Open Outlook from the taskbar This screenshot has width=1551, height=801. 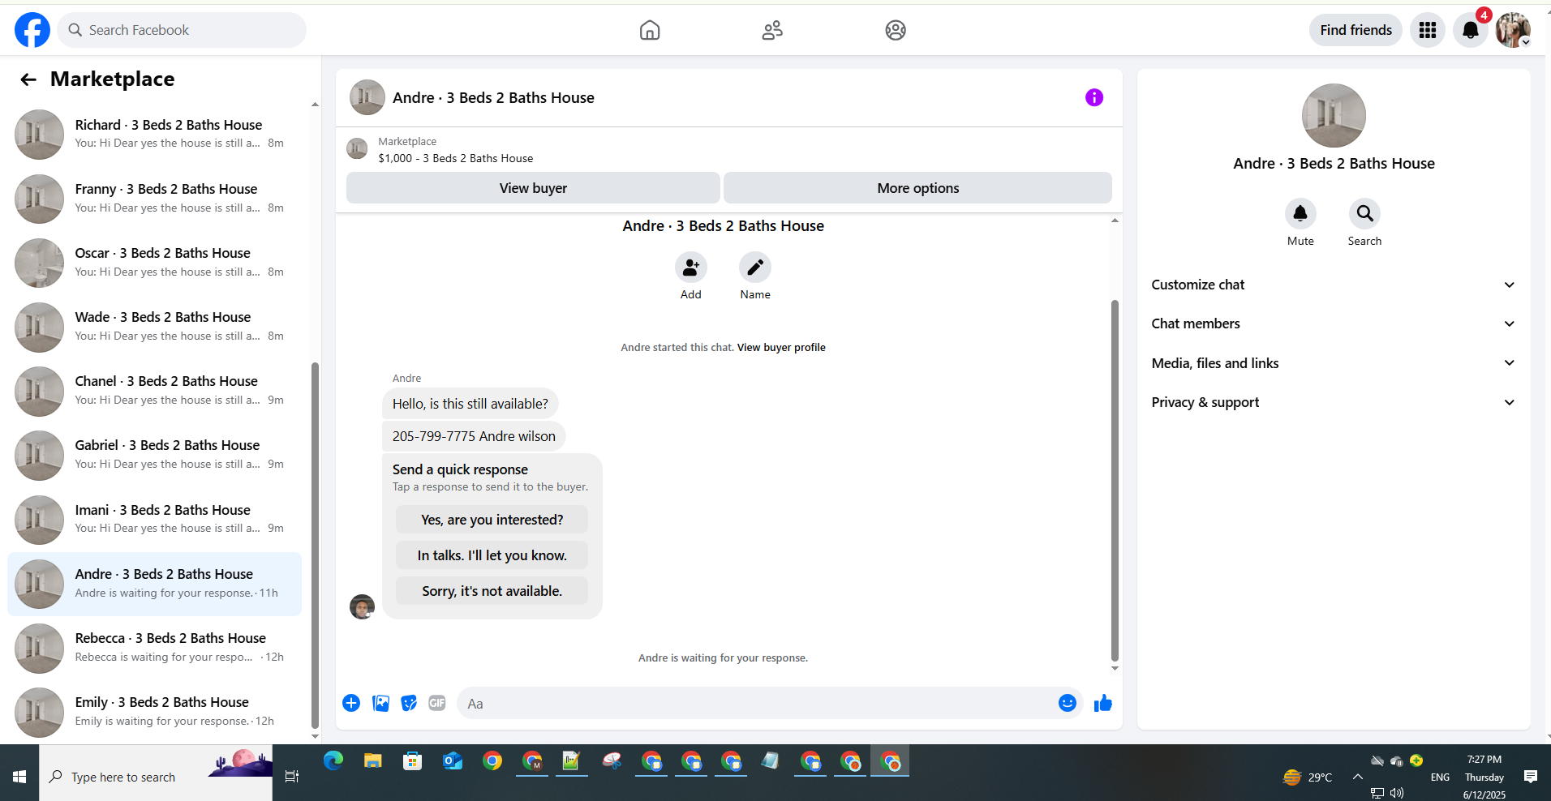click(453, 760)
